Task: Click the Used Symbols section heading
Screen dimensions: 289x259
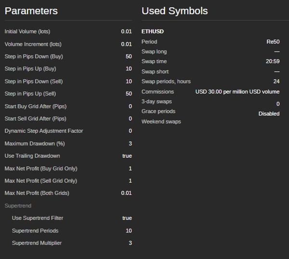Action: (175, 11)
